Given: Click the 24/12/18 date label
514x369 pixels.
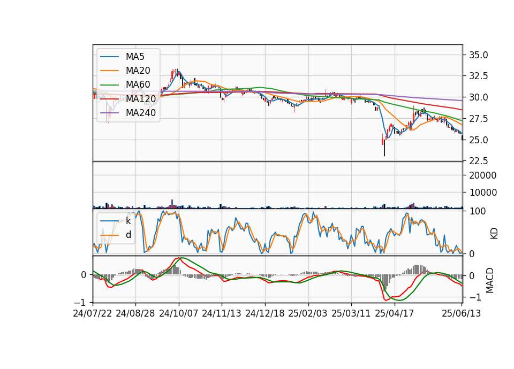Looking at the screenshot, I should (265, 313).
